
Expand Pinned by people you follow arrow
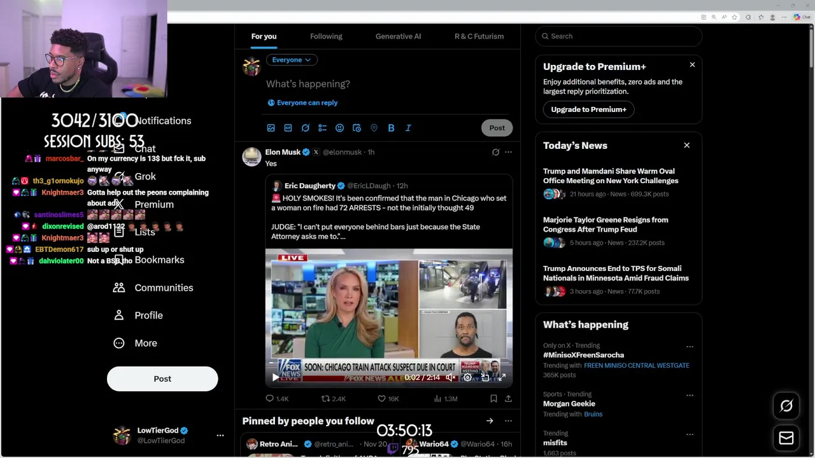point(490,421)
